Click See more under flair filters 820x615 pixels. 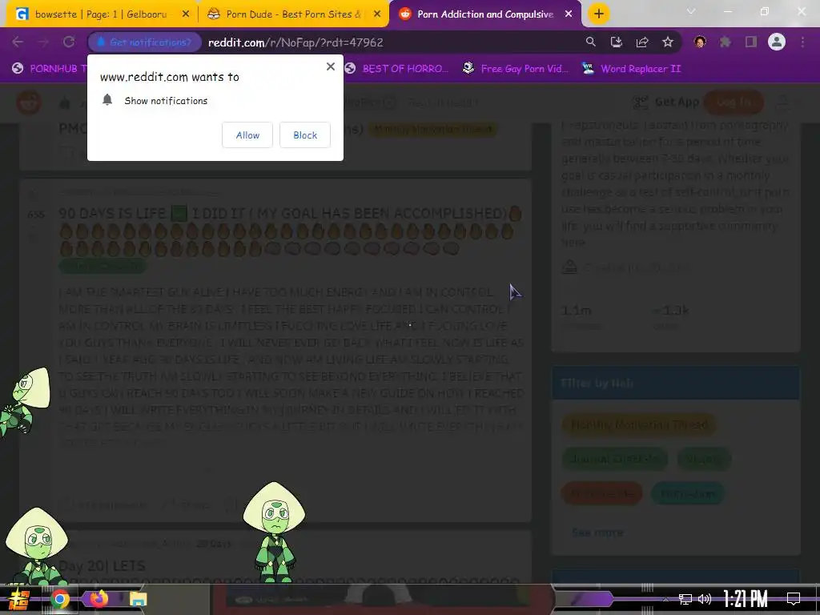597,533
